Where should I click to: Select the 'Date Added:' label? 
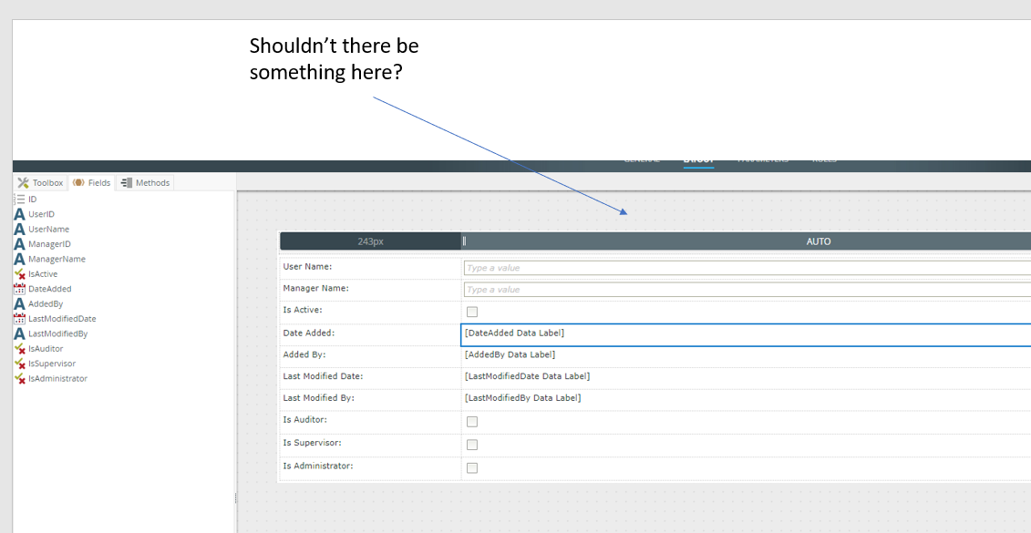[308, 333]
